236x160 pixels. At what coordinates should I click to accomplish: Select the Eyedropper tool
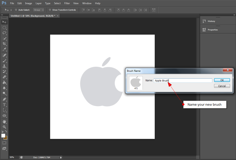pyautogui.click(x=4, y=49)
